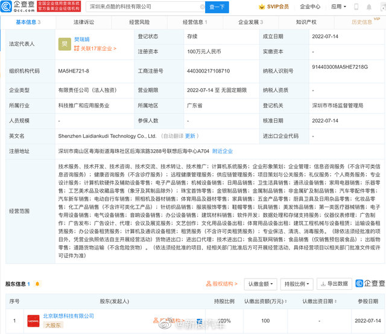Switch to the 历史信息 VIP tab

point(362,22)
